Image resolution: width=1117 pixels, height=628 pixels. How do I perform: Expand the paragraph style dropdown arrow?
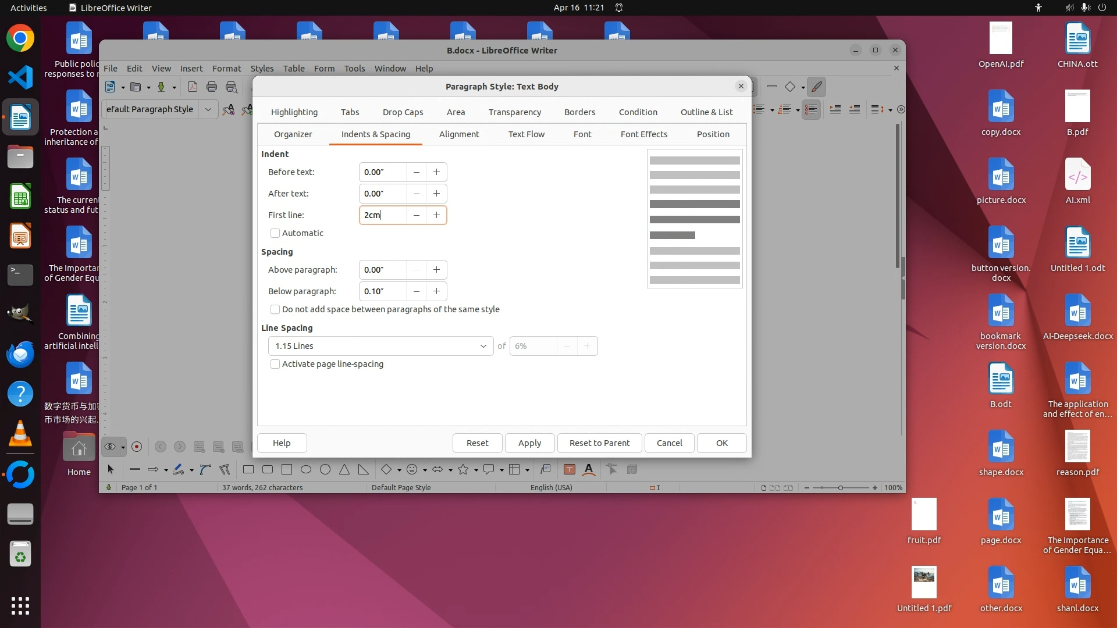(208, 109)
